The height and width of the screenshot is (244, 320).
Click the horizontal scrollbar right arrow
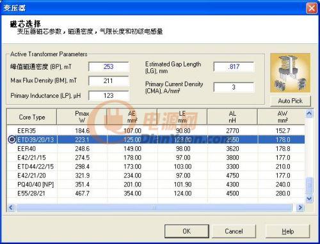click(x=300, y=207)
